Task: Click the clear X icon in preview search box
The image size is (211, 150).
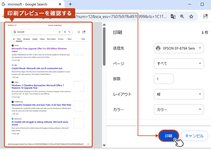Action: [x=60, y=32]
